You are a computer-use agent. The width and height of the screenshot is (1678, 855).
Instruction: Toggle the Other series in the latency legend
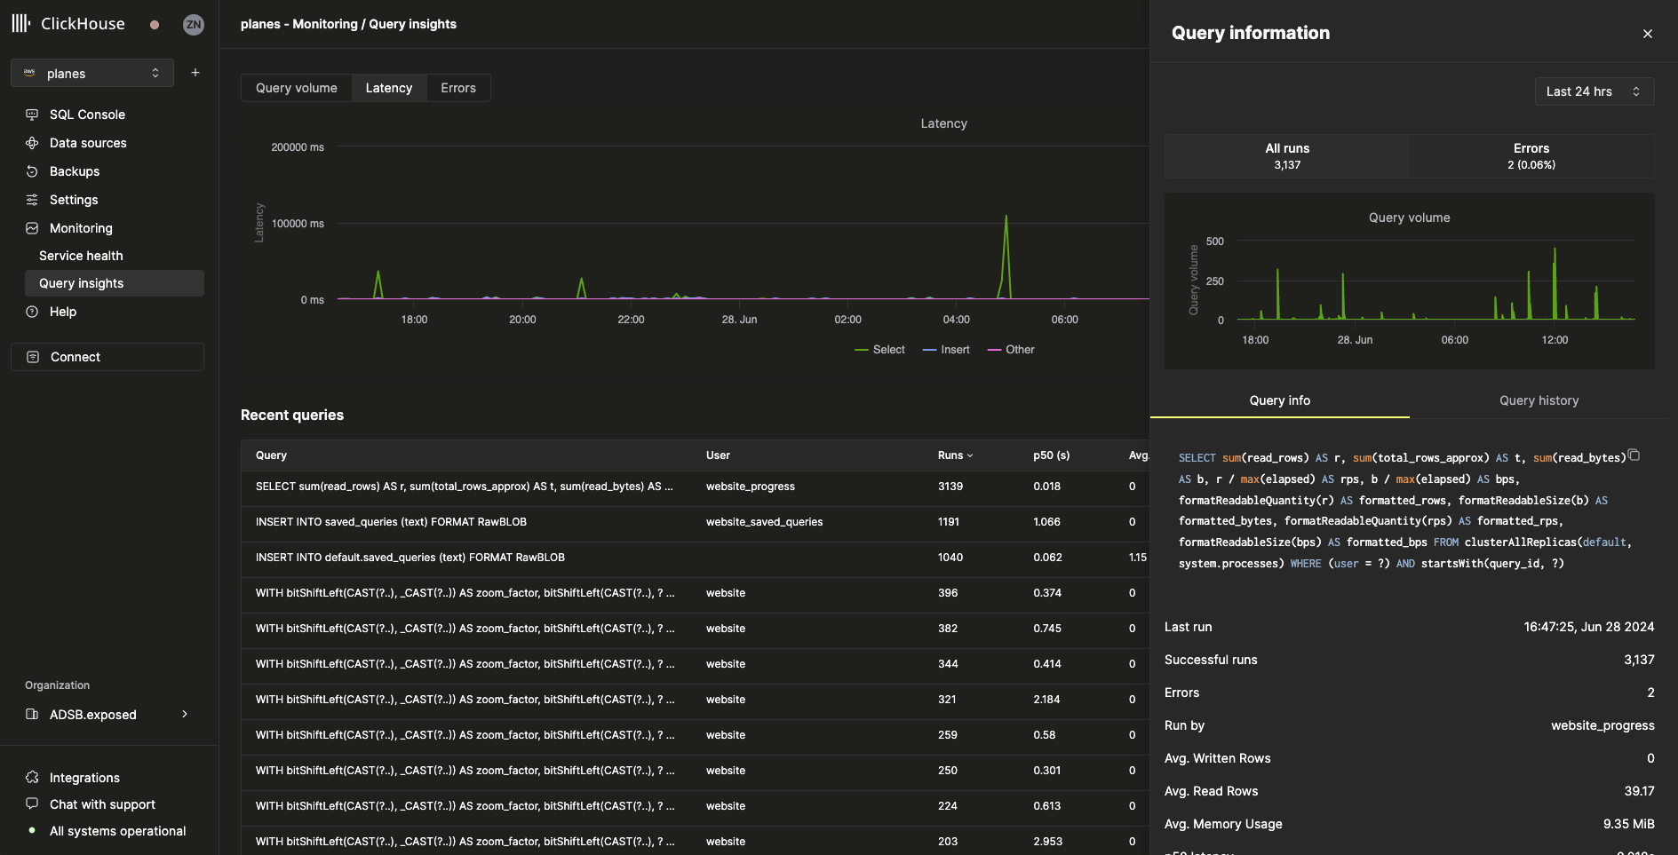[1010, 349]
